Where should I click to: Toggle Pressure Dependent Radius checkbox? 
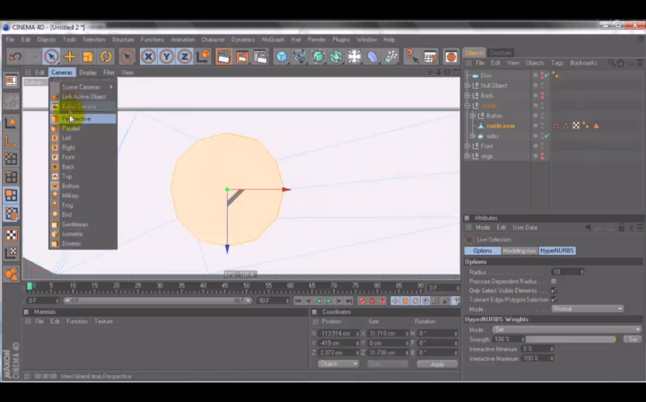(x=554, y=282)
